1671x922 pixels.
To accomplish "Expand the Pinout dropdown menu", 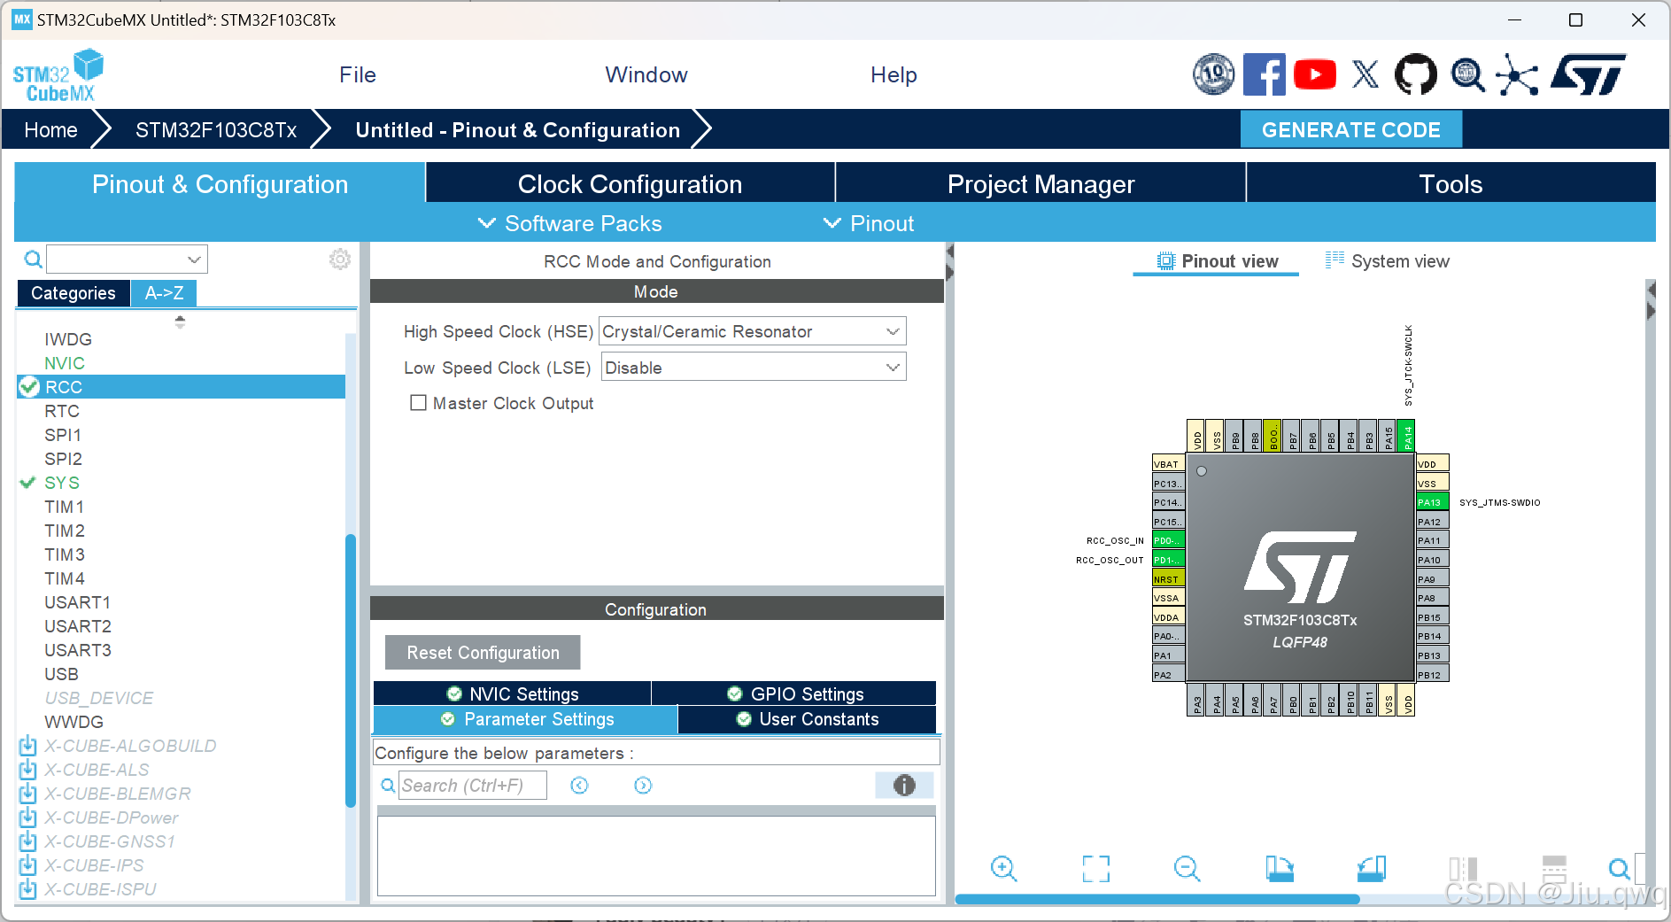I will pos(870,224).
